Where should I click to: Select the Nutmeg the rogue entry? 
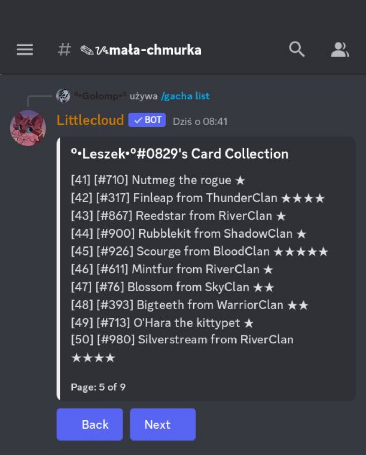click(158, 180)
